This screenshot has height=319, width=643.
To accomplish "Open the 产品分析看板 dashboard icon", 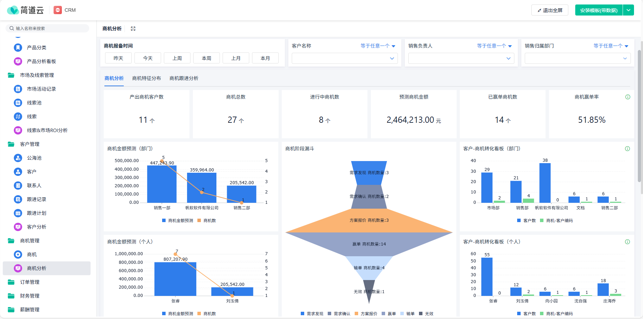I will 18,61.
